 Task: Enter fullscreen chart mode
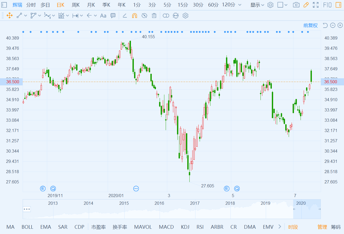point(316,5)
